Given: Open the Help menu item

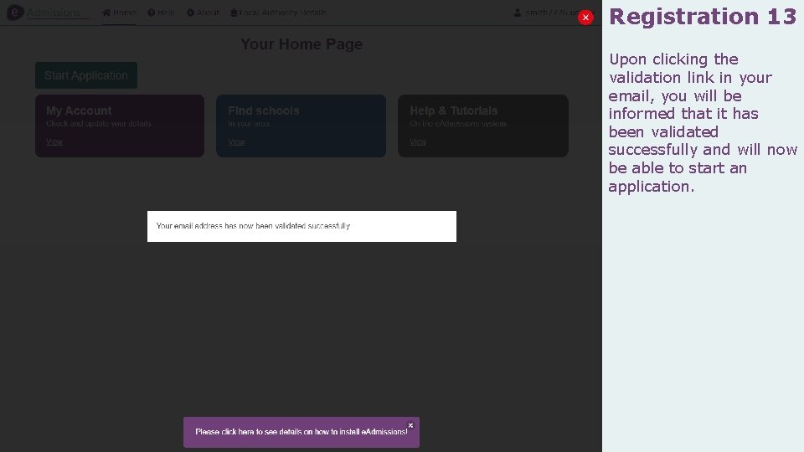Looking at the screenshot, I should (x=161, y=13).
